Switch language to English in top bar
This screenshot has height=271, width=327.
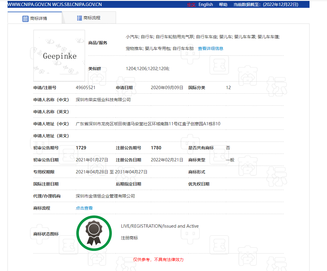click(206, 5)
